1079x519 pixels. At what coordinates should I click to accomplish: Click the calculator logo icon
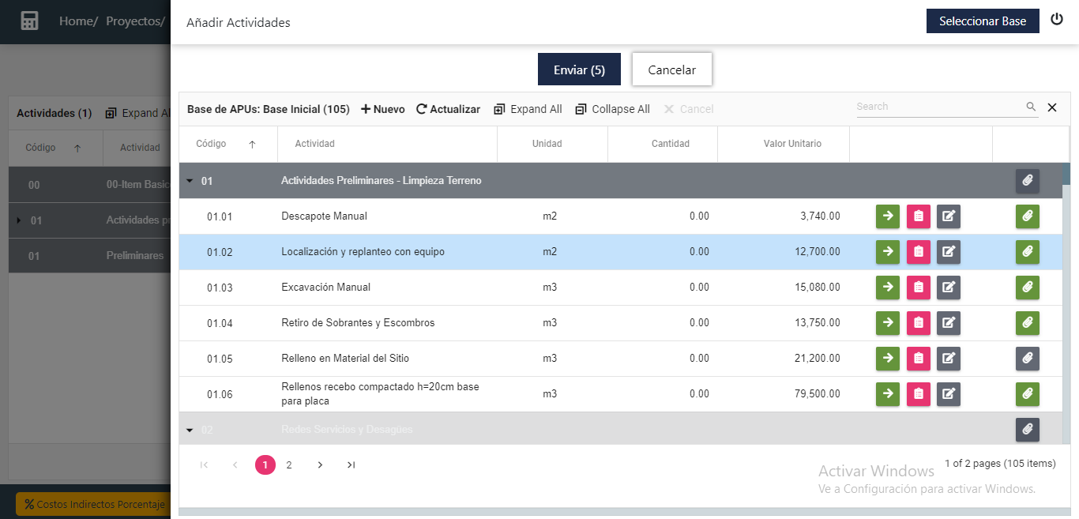click(x=29, y=21)
